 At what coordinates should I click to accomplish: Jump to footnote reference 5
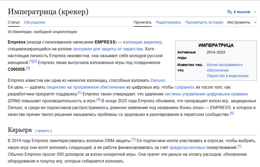coord(232,113)
